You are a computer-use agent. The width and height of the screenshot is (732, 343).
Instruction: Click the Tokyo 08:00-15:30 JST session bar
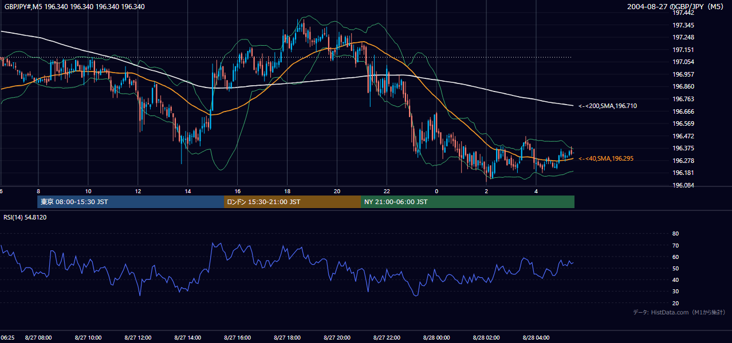(131, 202)
